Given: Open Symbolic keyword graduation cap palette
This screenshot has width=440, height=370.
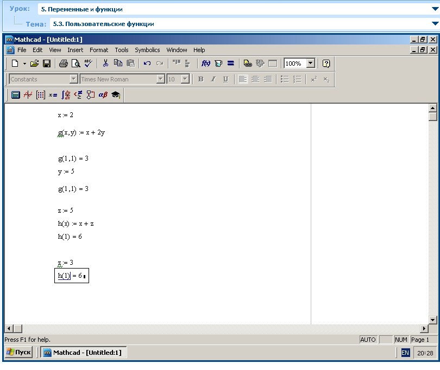Looking at the screenshot, I should click(x=116, y=95).
